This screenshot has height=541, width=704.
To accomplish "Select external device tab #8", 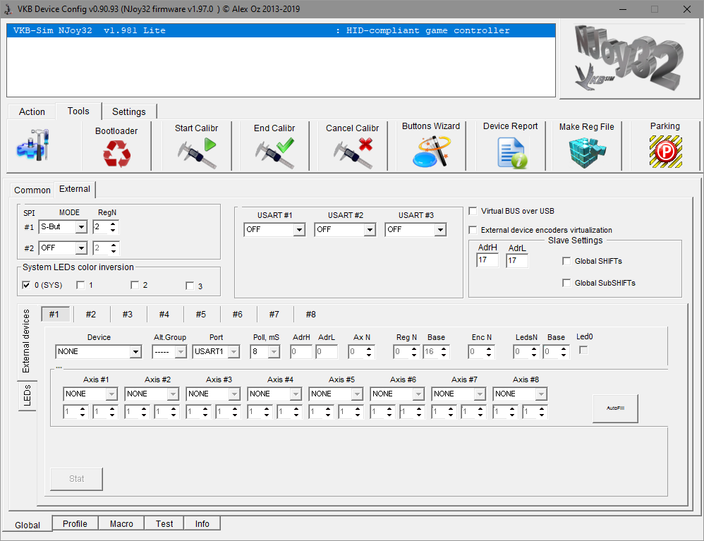I will point(310,315).
